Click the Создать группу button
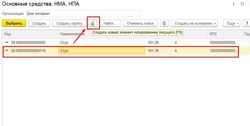250x126 pixels. coord(69,23)
